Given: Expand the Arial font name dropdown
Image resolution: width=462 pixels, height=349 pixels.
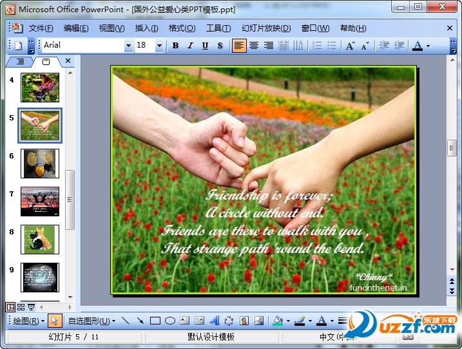Looking at the screenshot, I should click(x=128, y=46).
